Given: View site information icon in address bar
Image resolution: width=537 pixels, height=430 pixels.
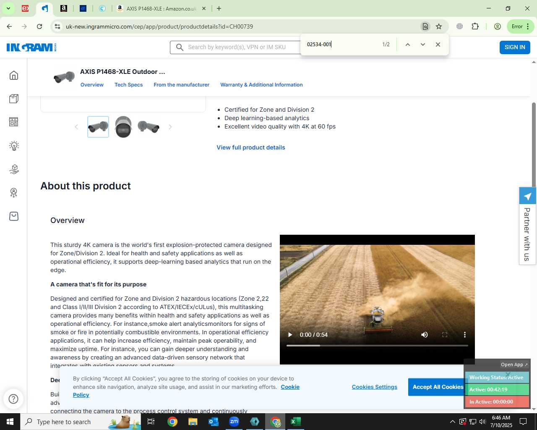Looking at the screenshot, I should click(57, 26).
